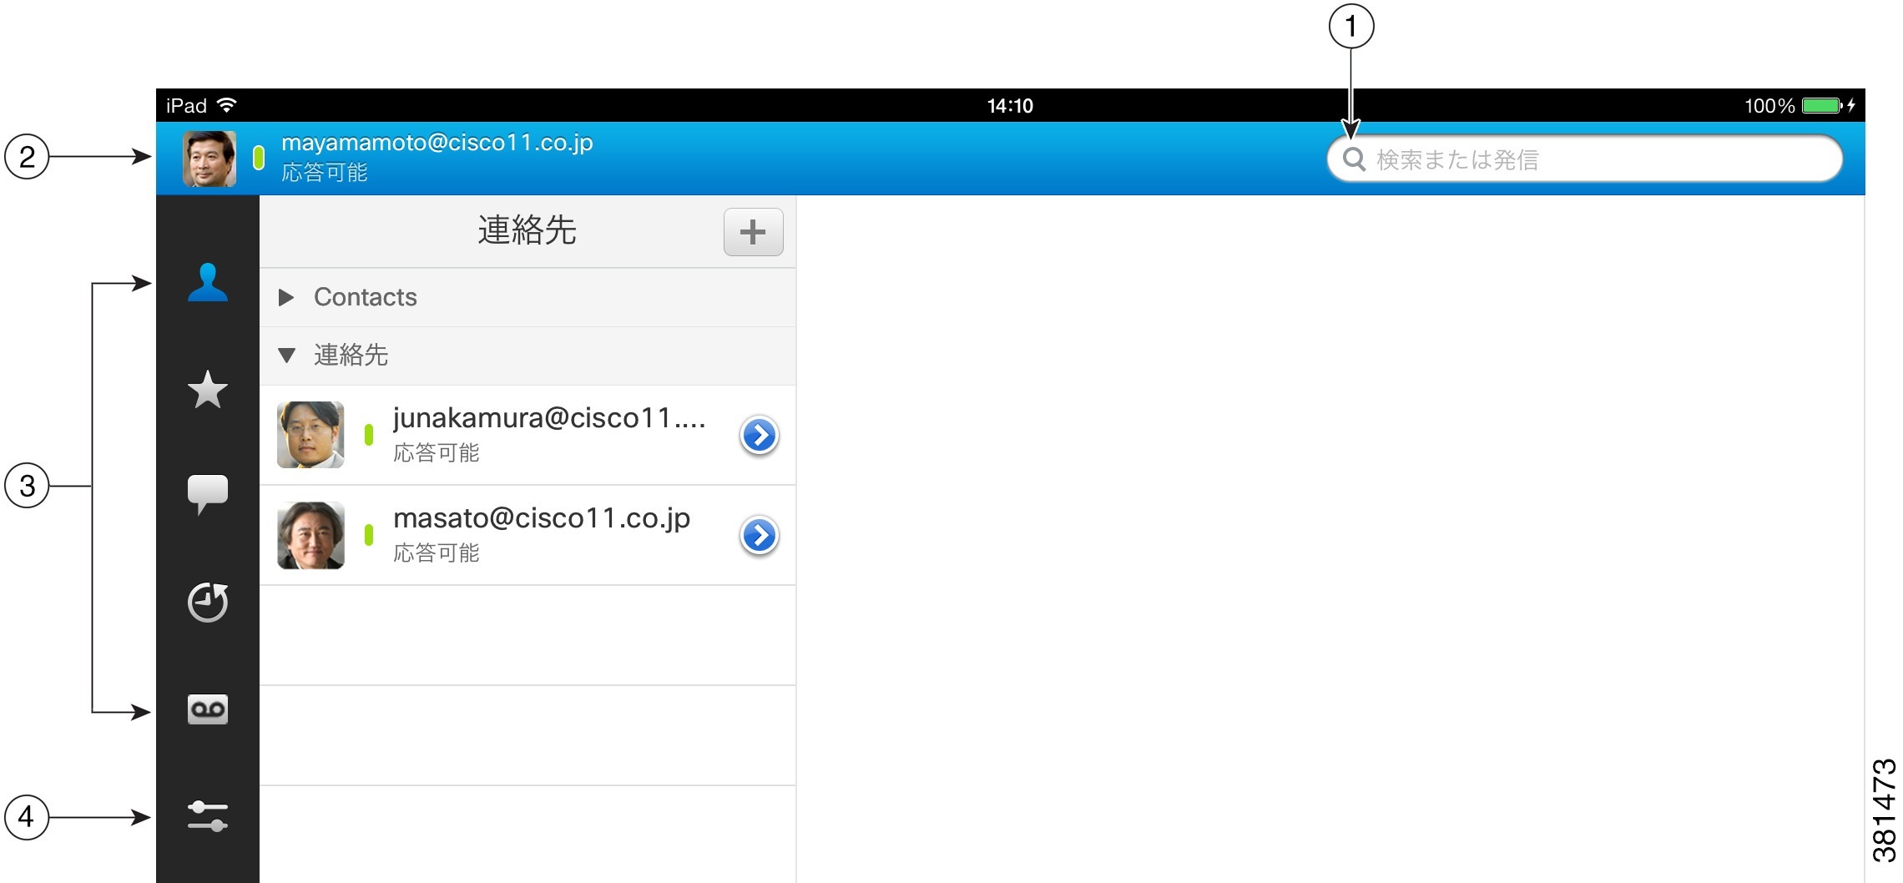Screen dimensions: 1903x883
Task: Open the Recents call history icon
Action: tap(207, 603)
